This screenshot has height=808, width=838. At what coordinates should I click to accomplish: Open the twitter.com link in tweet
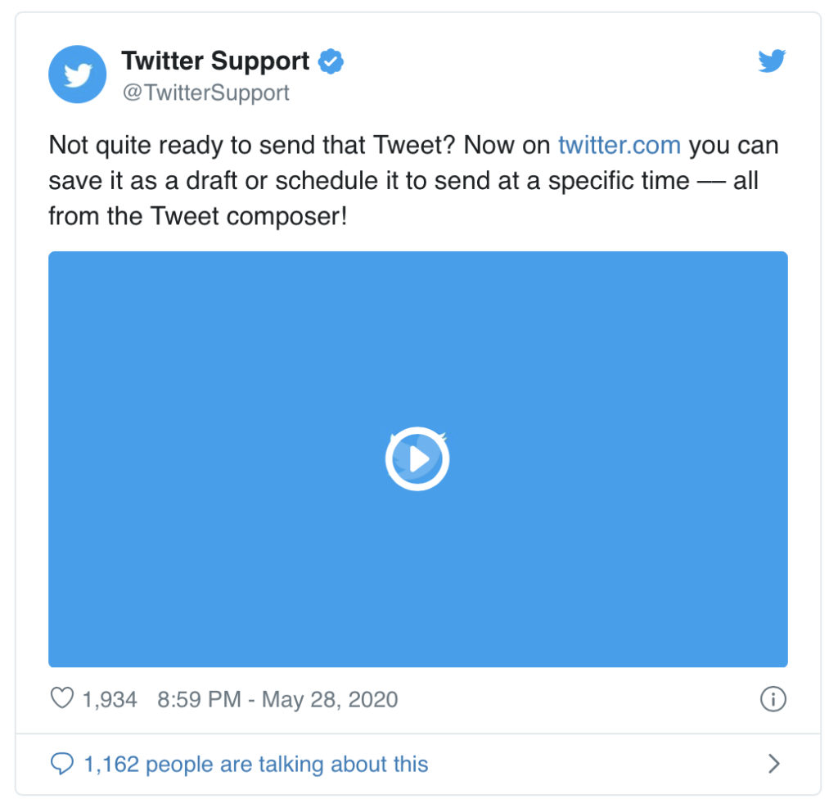pyautogui.click(x=619, y=146)
